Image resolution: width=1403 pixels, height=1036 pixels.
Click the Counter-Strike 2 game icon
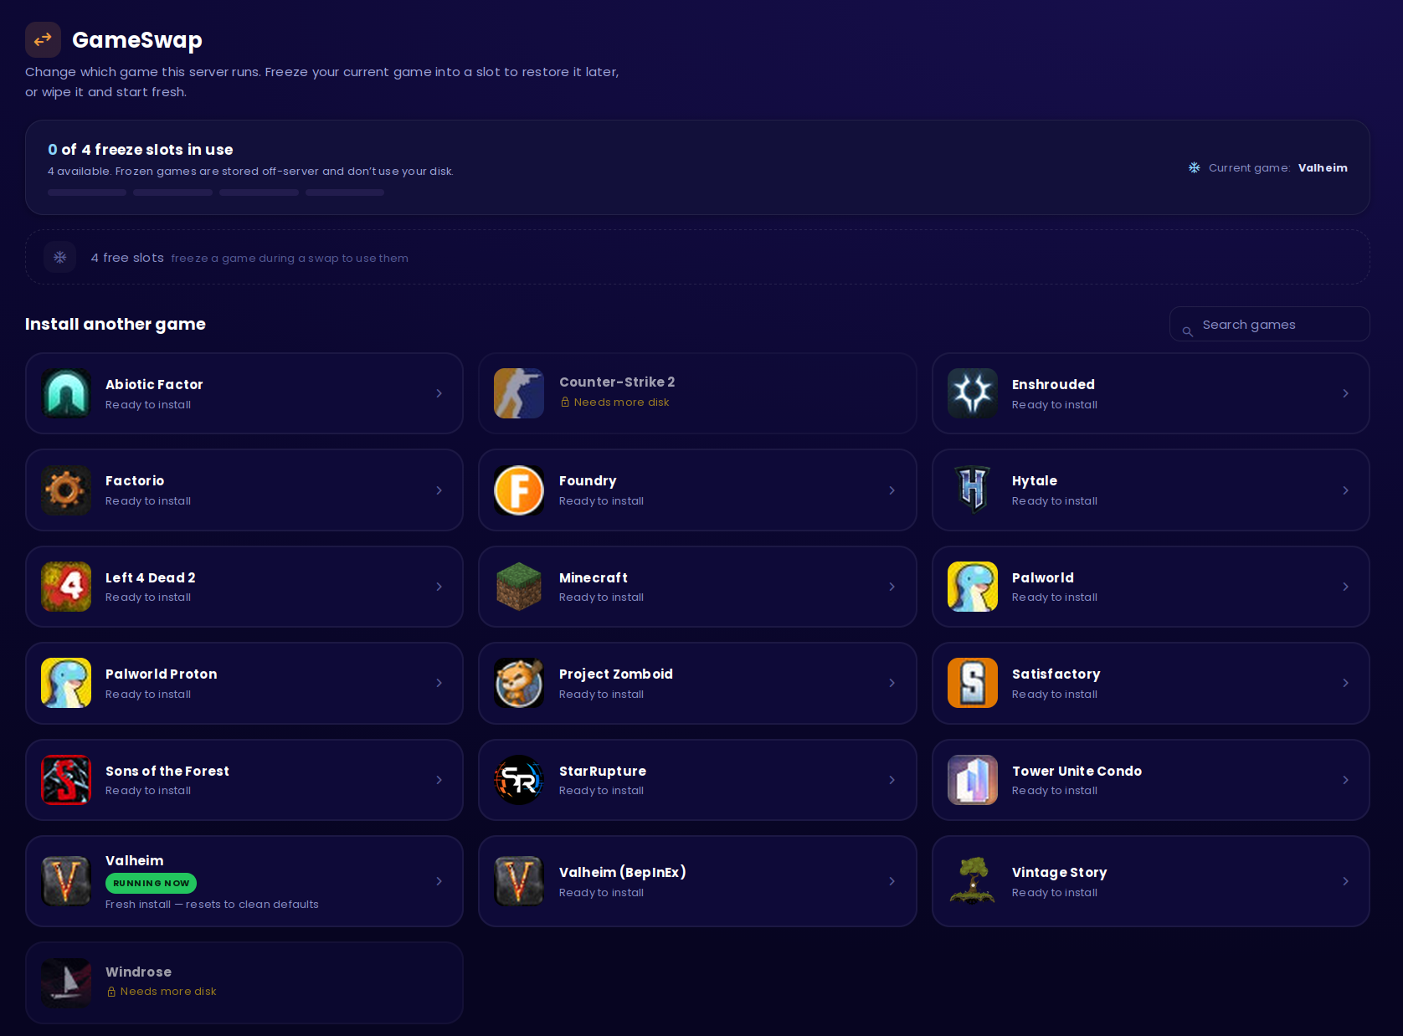(x=519, y=393)
